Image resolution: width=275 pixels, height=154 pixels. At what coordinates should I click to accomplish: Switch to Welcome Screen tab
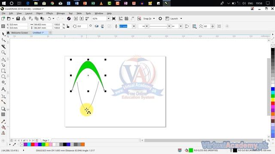click(19, 33)
